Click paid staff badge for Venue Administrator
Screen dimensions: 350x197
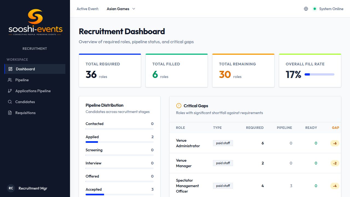(223, 143)
